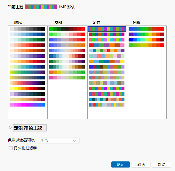
Task: Select the red-blue-green-purple-orange-brown-pink qualitative theme
Action: click(x=107, y=45)
